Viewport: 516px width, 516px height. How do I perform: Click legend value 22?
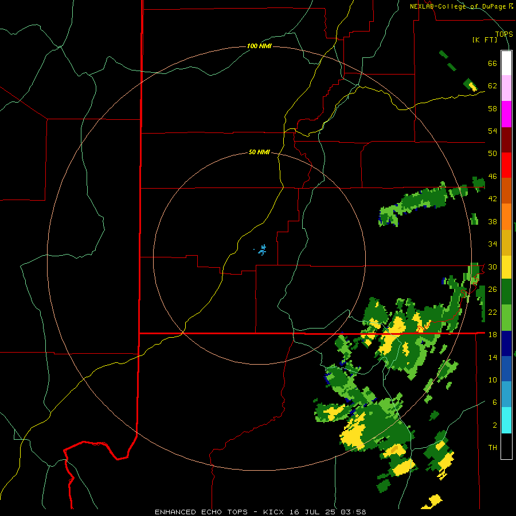(492, 312)
